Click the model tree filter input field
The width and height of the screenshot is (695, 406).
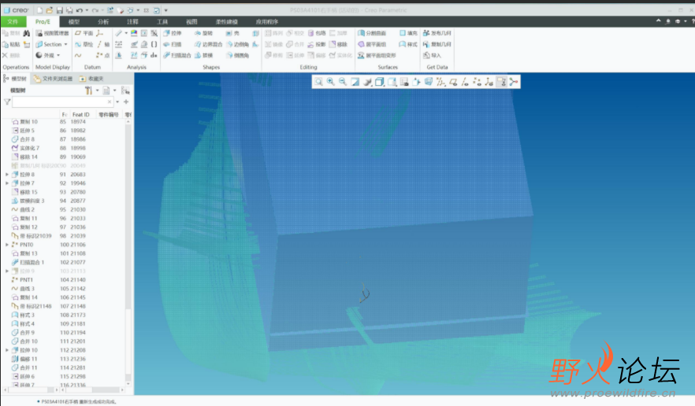(x=62, y=101)
